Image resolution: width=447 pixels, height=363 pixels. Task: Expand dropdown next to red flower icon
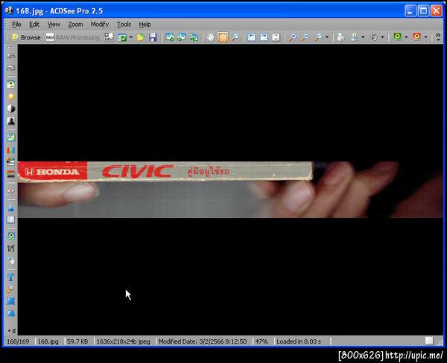[x=425, y=37]
